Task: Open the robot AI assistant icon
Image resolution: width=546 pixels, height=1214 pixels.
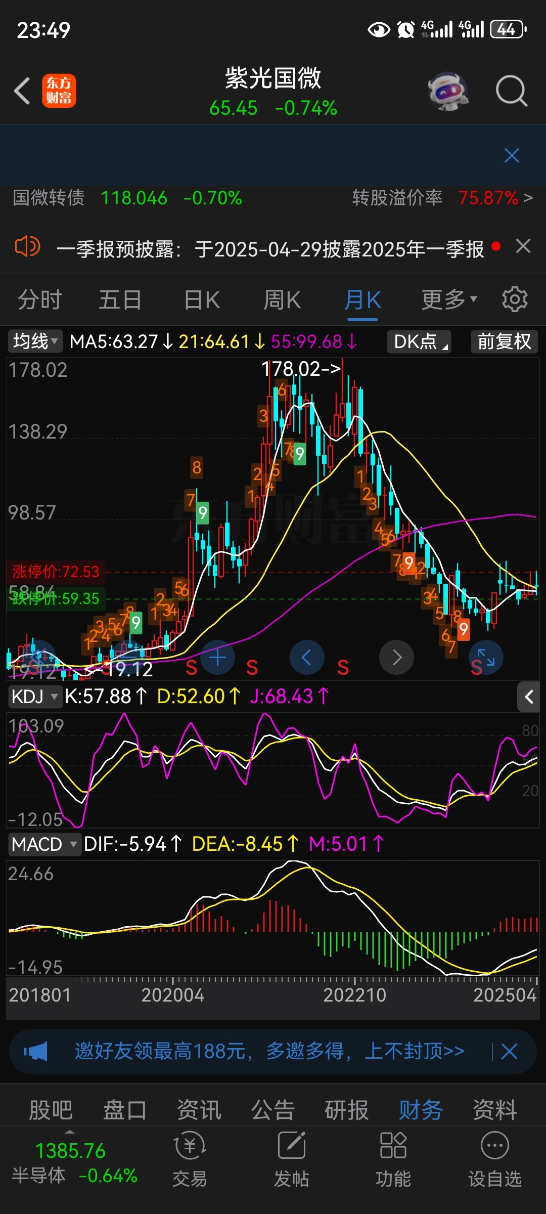Action: click(x=448, y=92)
